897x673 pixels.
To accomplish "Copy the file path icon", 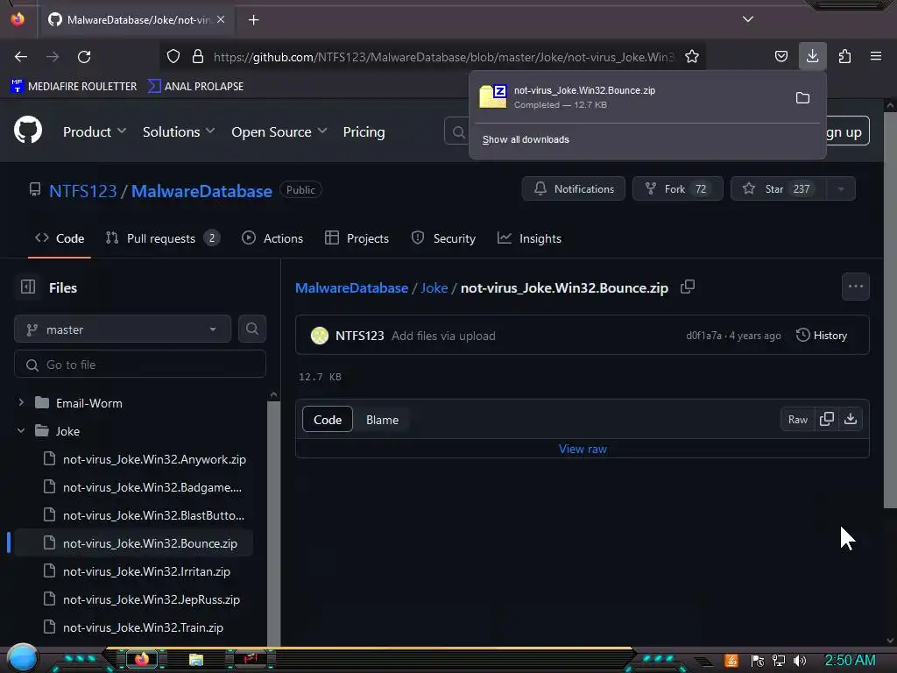I will (x=688, y=287).
